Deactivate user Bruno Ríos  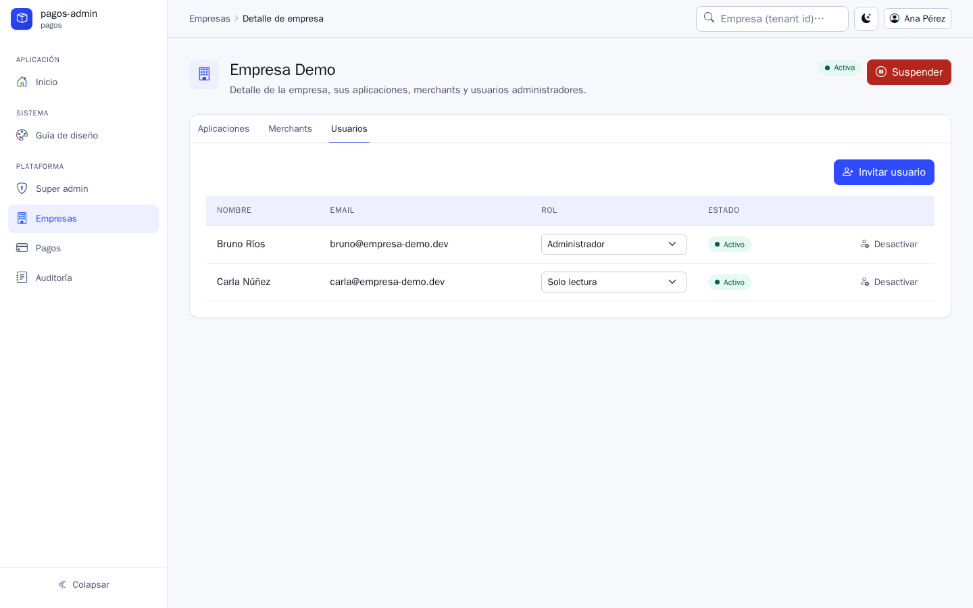(889, 244)
